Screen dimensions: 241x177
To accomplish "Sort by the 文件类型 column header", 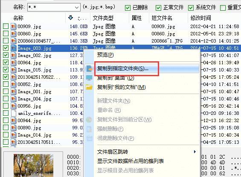I will [x=103, y=18].
